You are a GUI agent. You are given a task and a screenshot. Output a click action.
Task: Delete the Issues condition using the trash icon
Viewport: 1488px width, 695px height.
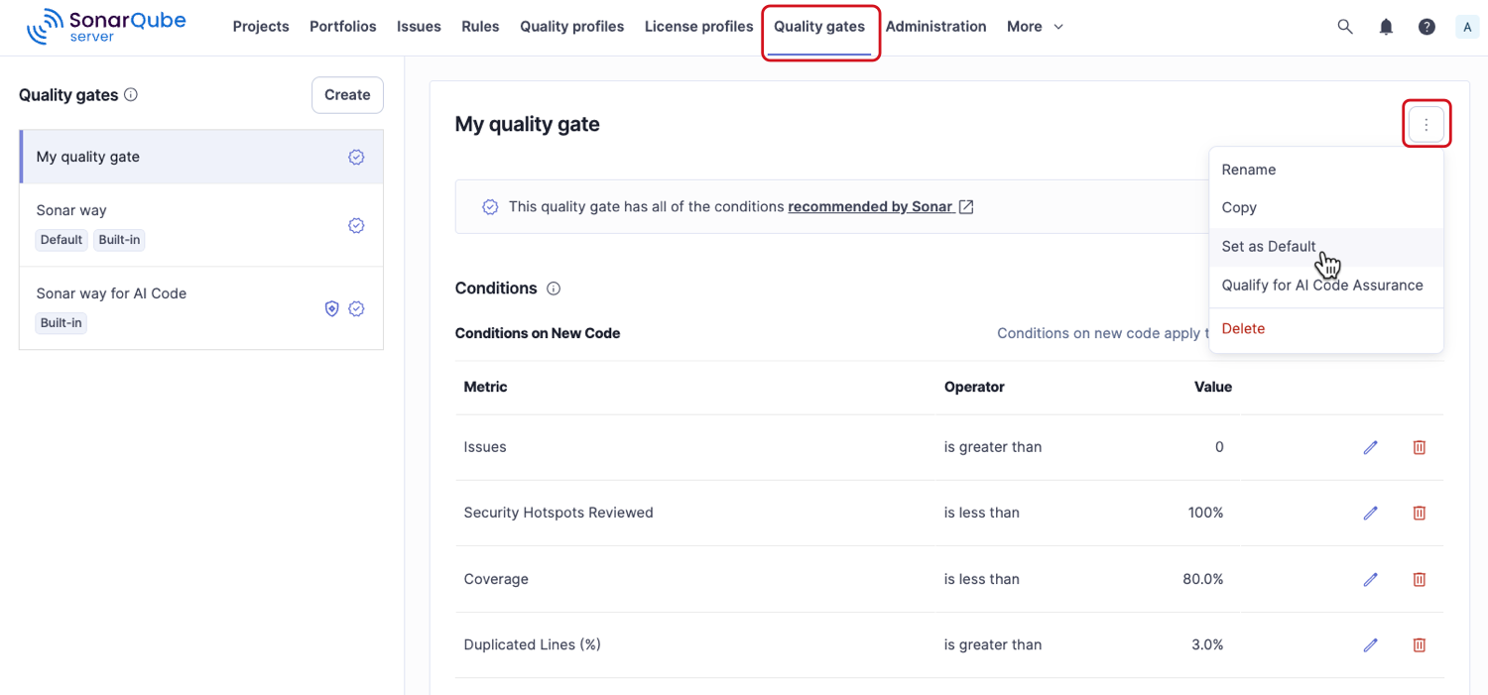click(1419, 447)
